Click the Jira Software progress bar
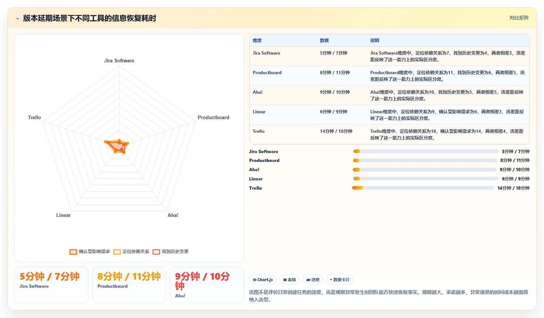 click(x=426, y=151)
